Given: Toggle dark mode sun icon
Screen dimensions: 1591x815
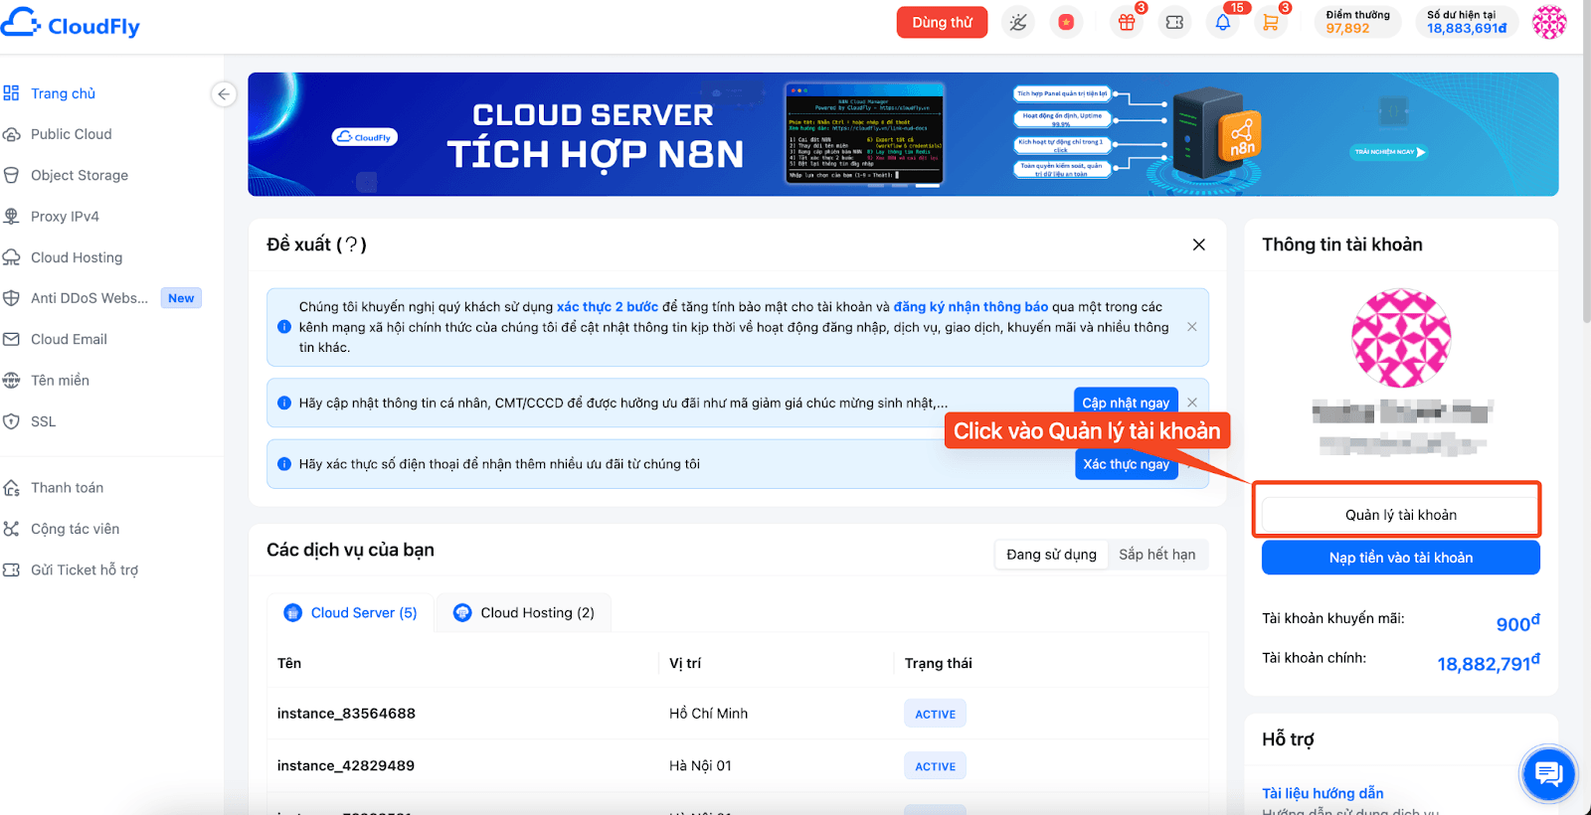Looking at the screenshot, I should [1018, 22].
